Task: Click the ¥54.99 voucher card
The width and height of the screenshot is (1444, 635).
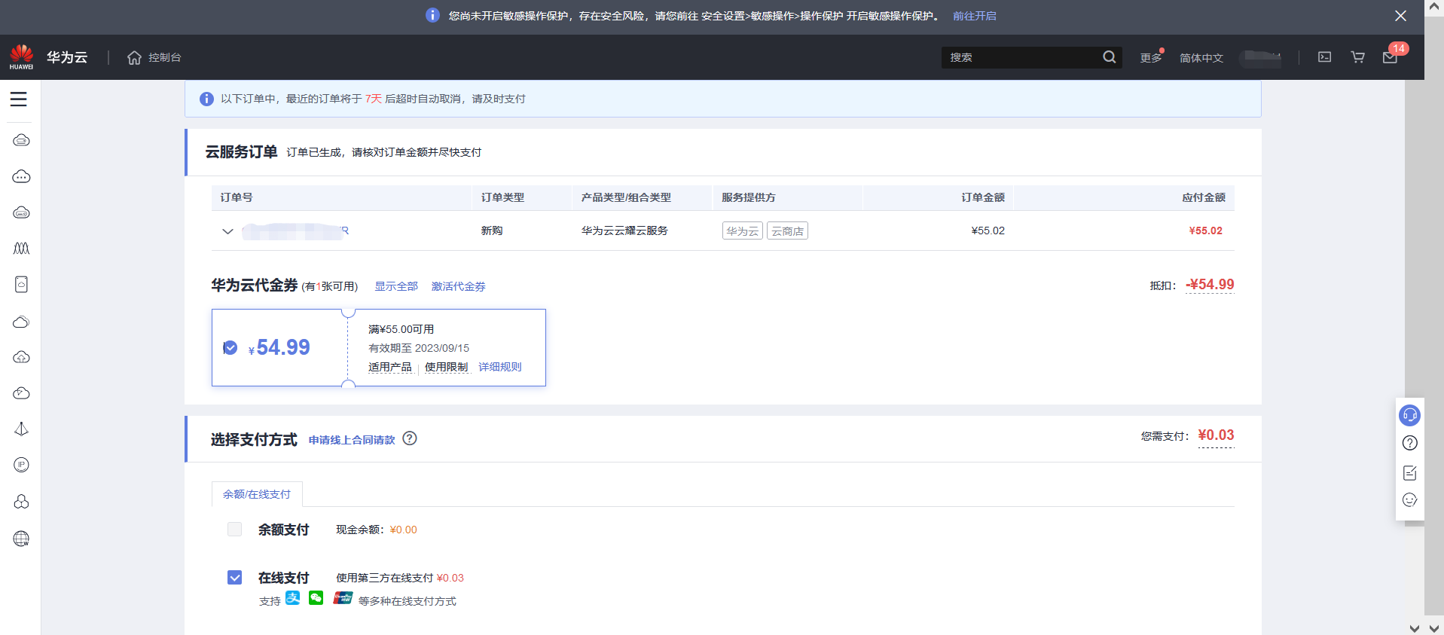Action: pos(378,347)
